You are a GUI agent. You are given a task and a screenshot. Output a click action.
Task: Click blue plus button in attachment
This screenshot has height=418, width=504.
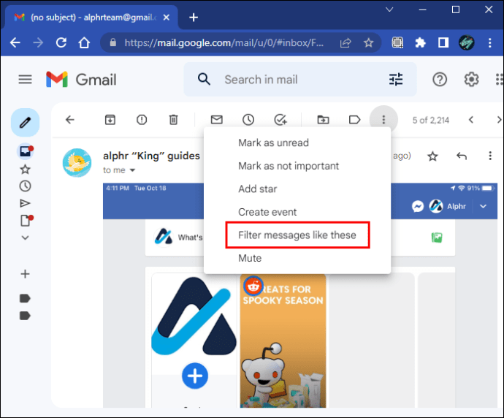click(x=195, y=376)
